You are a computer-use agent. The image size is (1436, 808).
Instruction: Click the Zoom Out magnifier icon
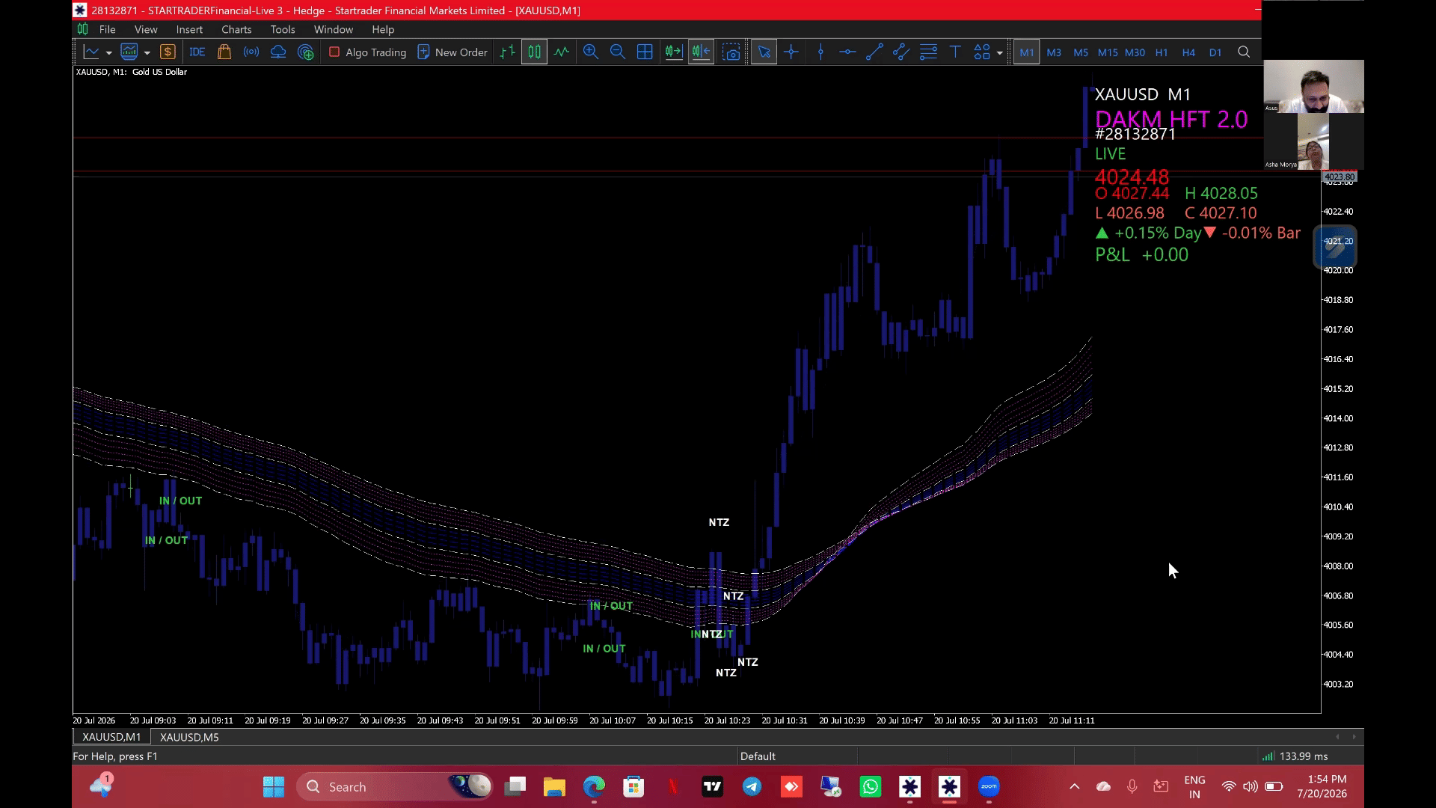[x=618, y=52]
